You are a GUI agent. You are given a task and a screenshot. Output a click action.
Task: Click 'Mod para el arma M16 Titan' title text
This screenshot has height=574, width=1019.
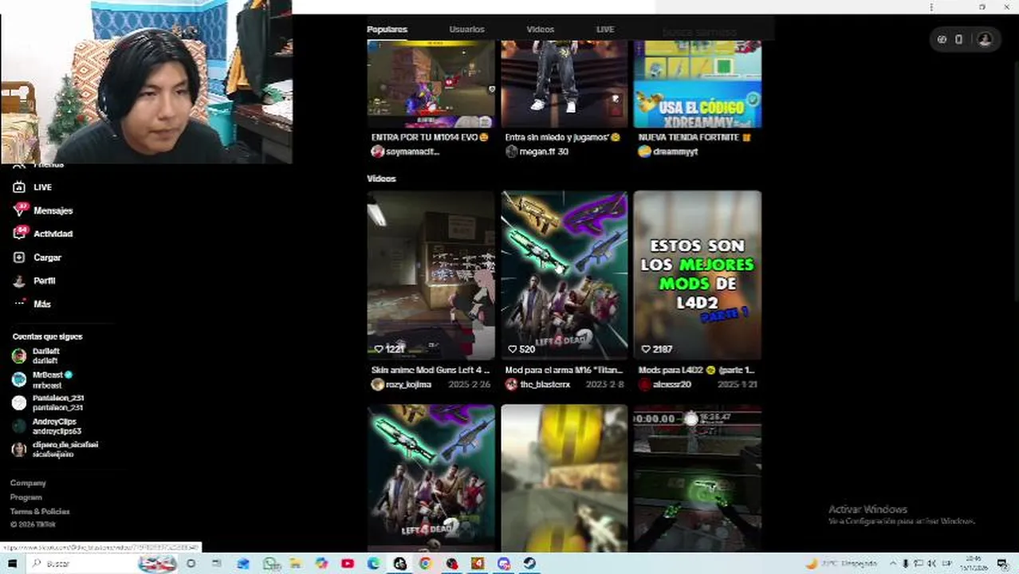click(564, 370)
